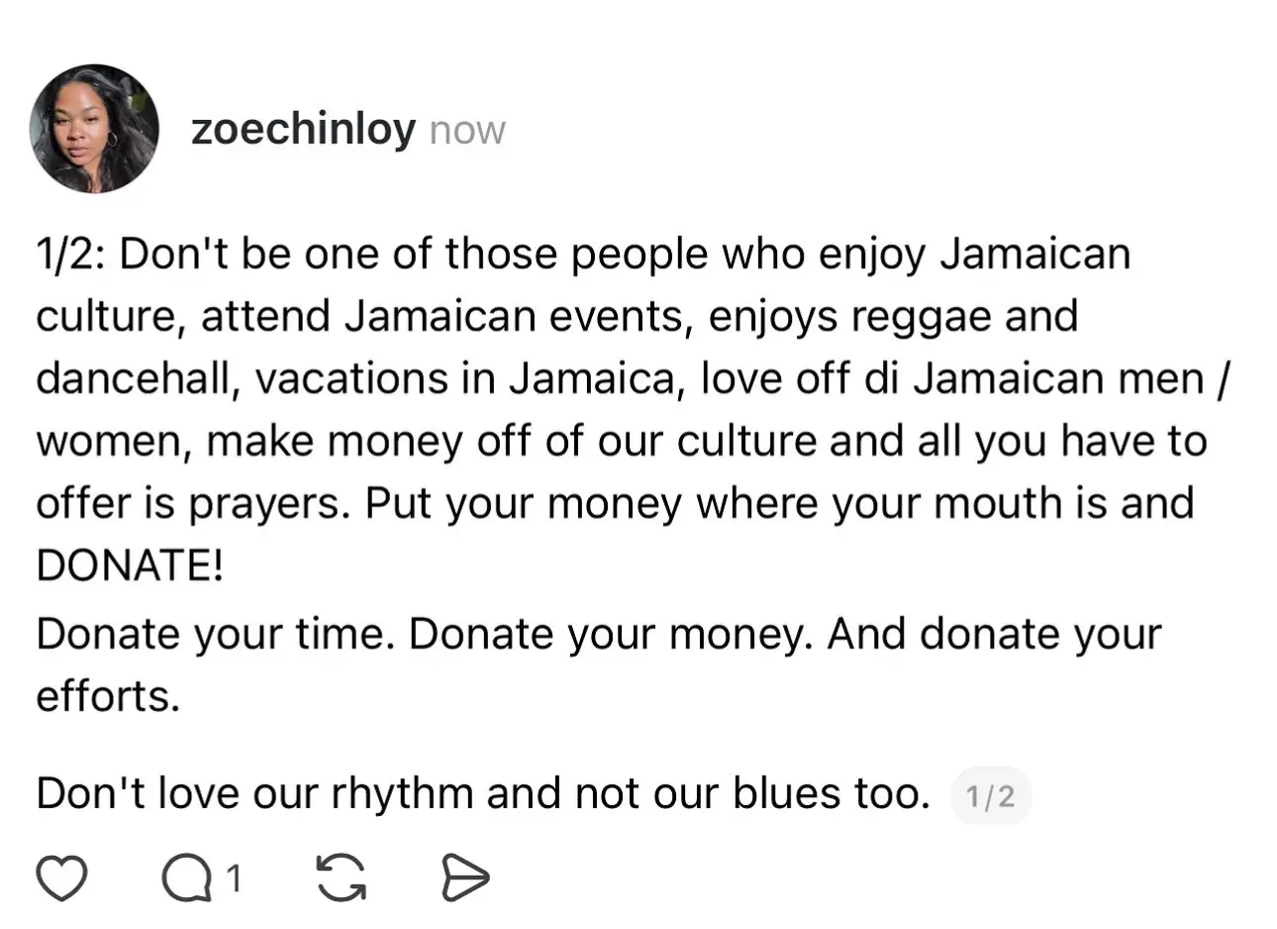The image size is (1277, 929).
Task: Click the 'now' timestamp label
Action: [x=466, y=129]
